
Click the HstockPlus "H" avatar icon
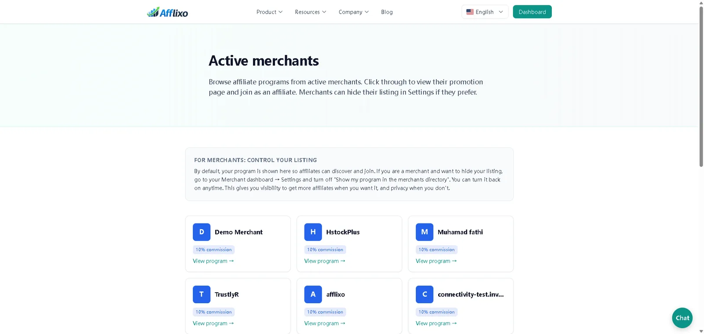coord(313,232)
